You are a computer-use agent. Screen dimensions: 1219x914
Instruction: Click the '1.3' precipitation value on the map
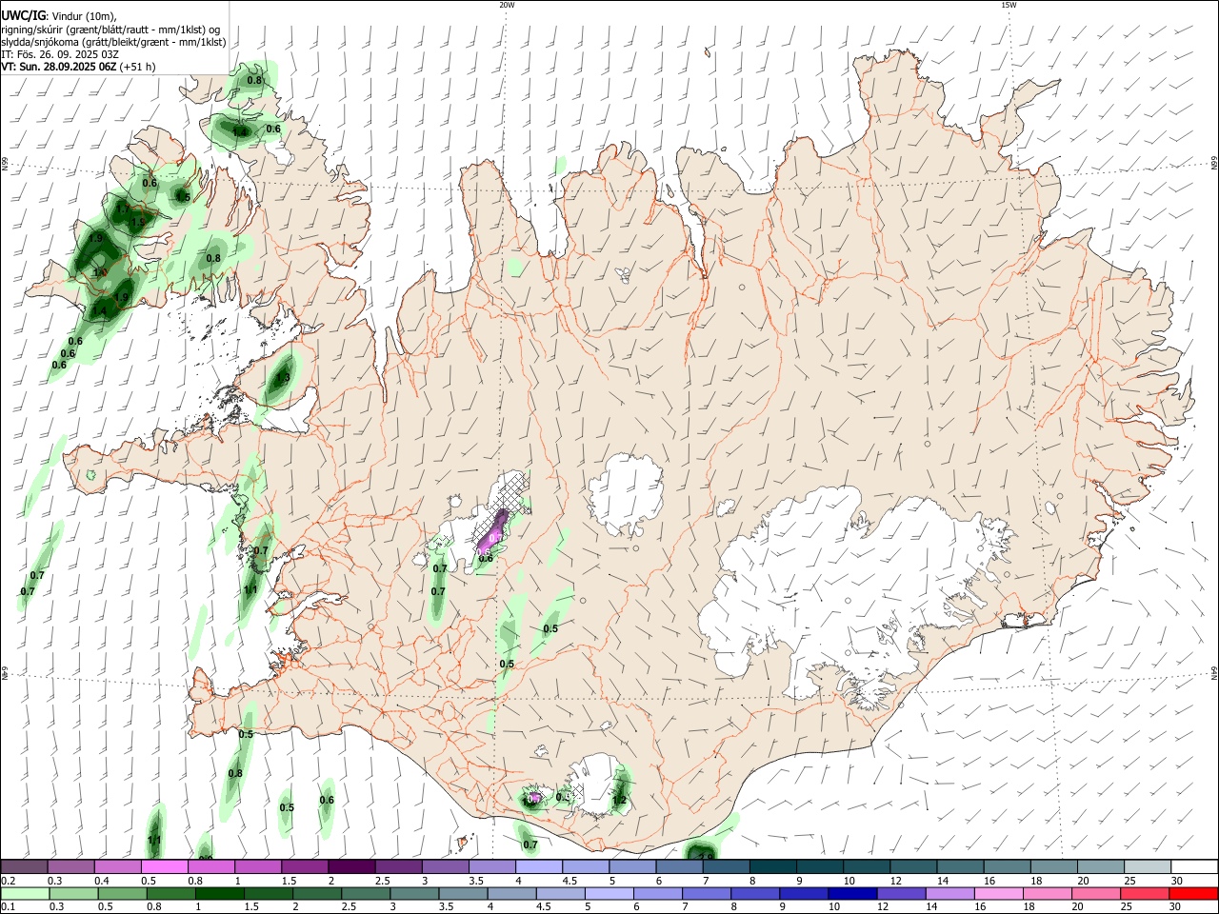click(x=282, y=378)
